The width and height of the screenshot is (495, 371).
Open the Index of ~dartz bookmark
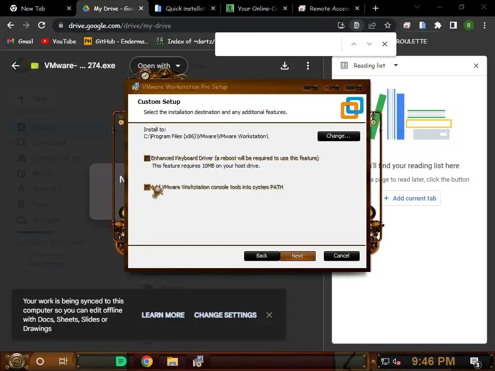pos(185,42)
